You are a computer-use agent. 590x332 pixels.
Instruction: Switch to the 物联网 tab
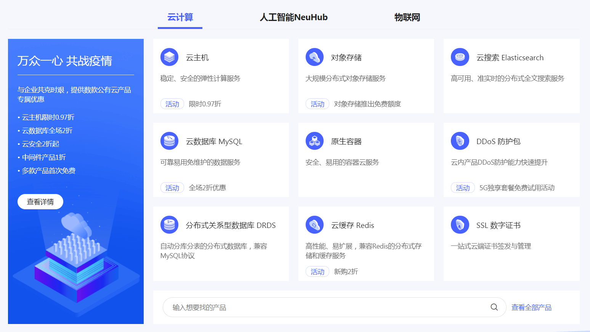(x=407, y=18)
